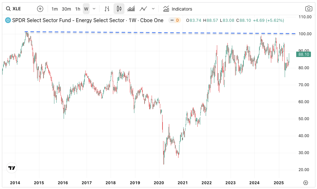
Task: Select the W weekly interval
Action: click(86, 9)
